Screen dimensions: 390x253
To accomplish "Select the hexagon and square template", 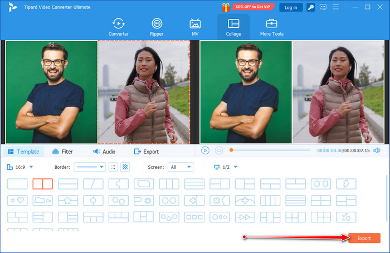I will [321, 184].
